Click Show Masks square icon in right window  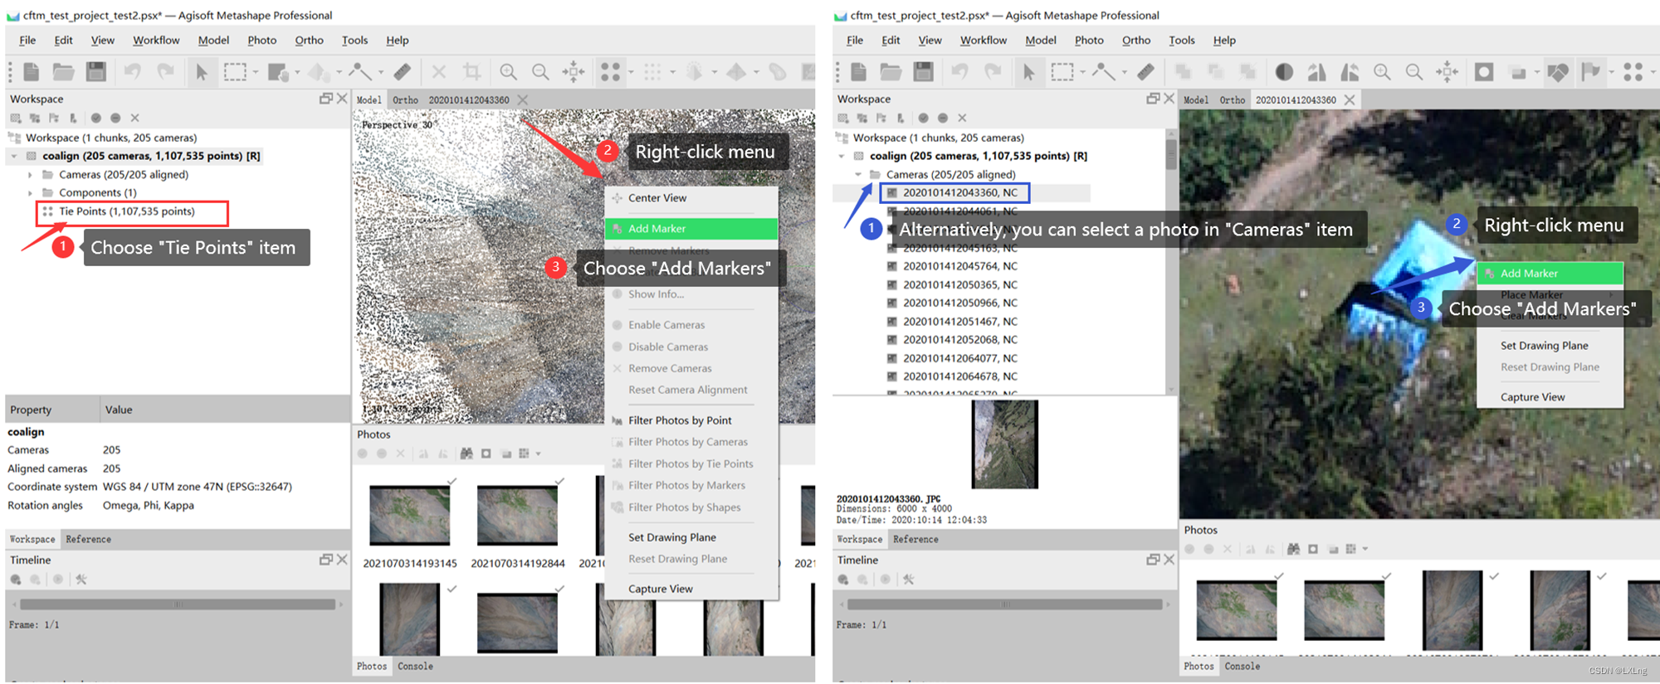(1484, 72)
